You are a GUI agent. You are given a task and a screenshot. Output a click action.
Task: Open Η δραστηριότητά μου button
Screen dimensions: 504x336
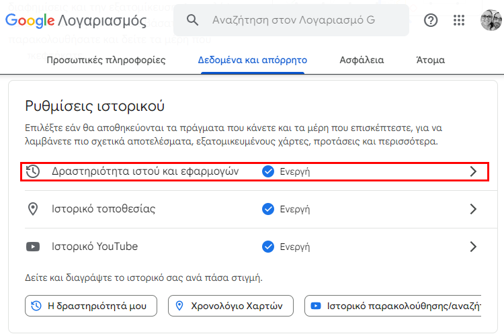point(91,306)
